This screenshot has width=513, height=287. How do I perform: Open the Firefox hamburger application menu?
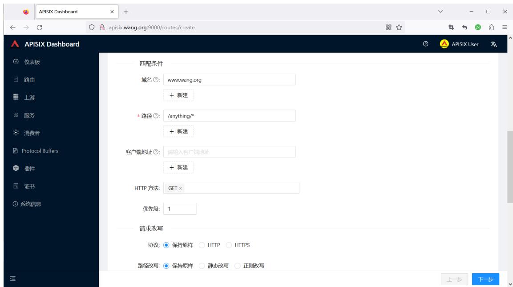[x=505, y=28]
